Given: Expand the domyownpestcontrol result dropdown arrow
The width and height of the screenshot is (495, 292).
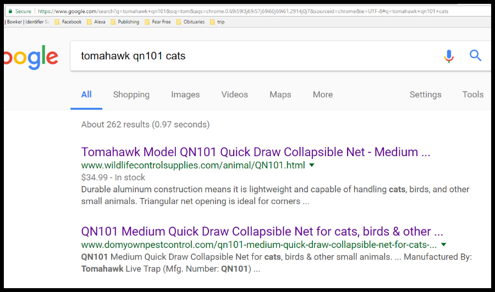Looking at the screenshot, I should click(x=443, y=245).
